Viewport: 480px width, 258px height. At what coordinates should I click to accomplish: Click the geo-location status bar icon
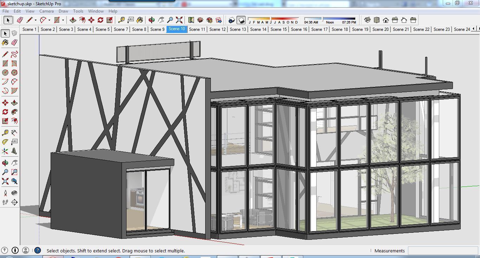tap(5, 250)
